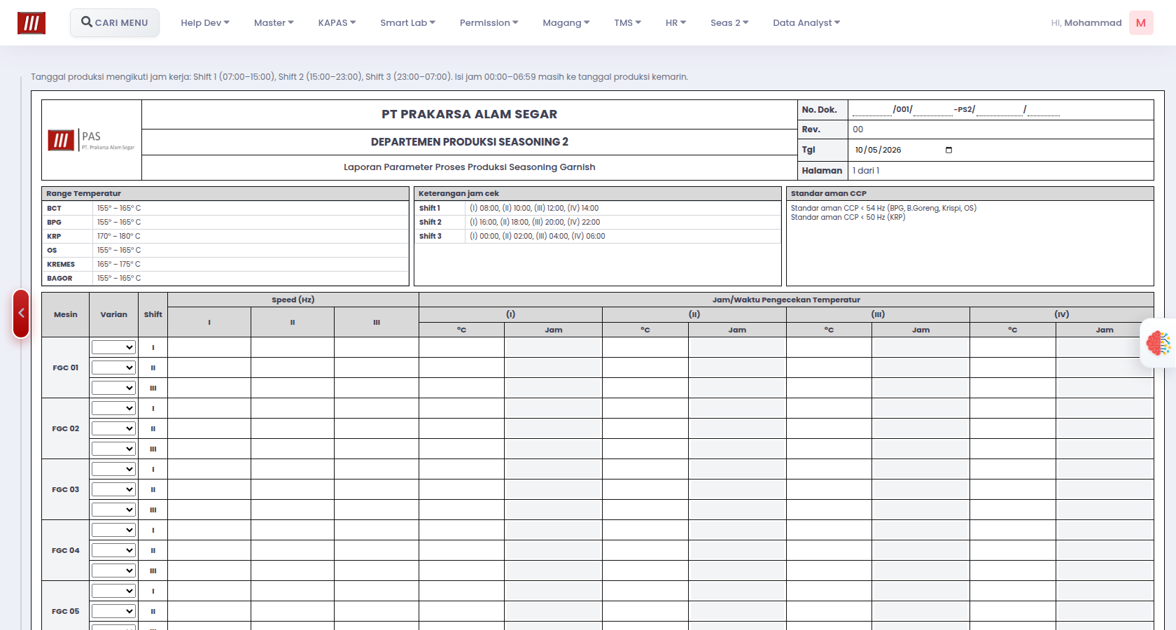The image size is (1176, 630).
Task: Open Varian dropdown for FGC 05 shift I
Action: pos(113,591)
